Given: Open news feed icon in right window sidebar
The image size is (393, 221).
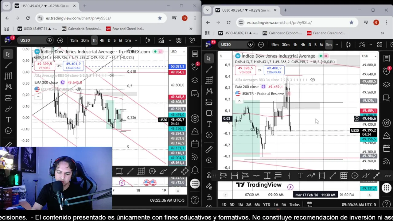Looking at the screenshot, I should [387, 161].
